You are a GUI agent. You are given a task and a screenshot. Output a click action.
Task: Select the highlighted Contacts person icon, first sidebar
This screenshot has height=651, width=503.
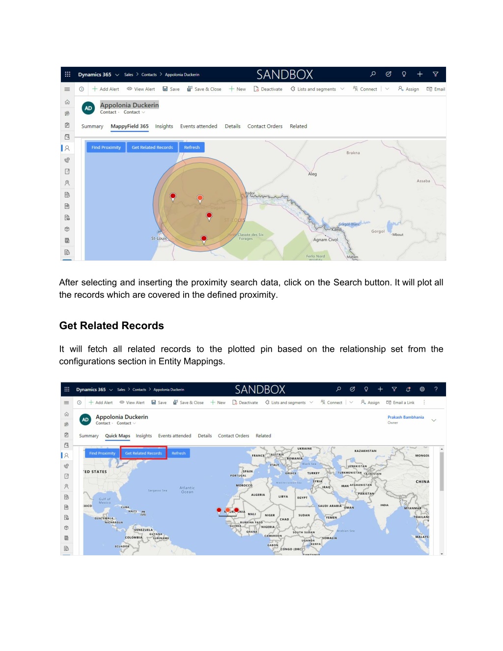[x=67, y=148]
